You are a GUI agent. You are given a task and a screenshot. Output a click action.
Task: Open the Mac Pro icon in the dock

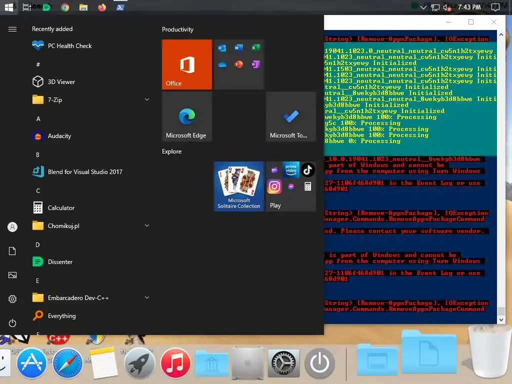[247, 363]
